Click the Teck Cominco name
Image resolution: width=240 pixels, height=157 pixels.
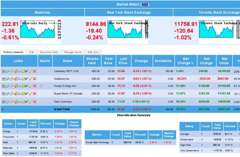pos(63,102)
